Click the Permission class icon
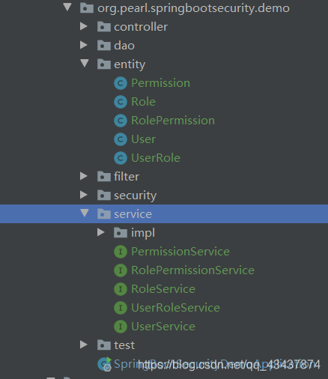This screenshot has height=379, width=328. (x=121, y=83)
